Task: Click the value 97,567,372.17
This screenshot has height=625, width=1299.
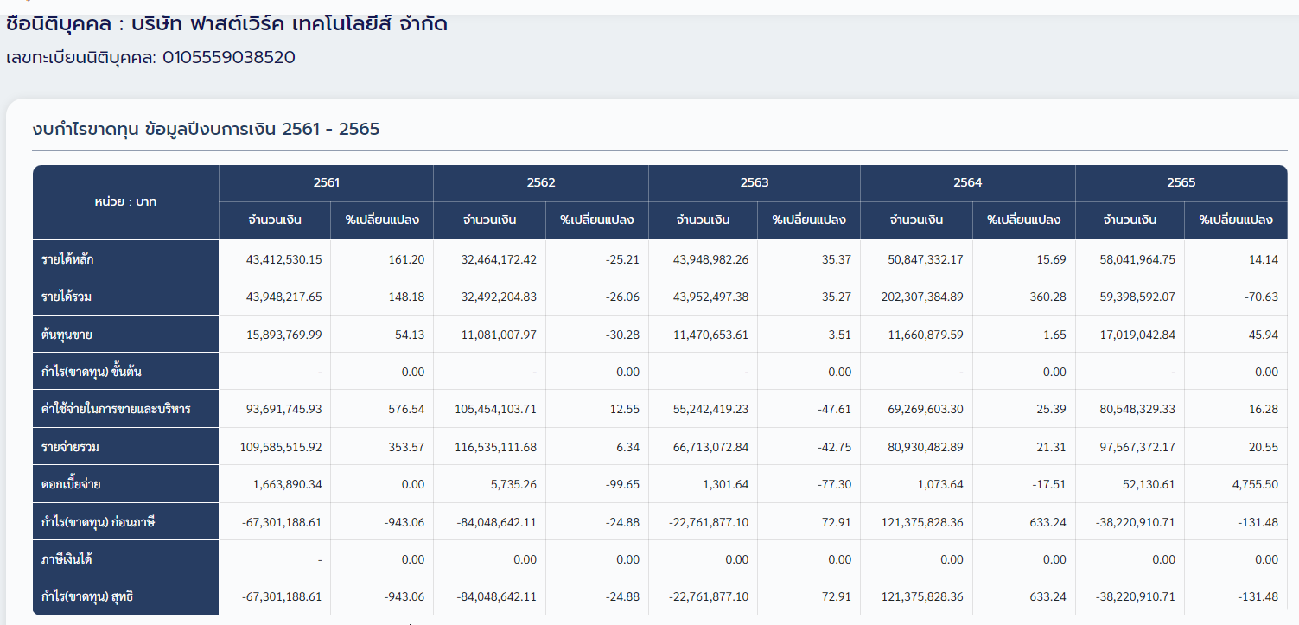Action: coord(1138,447)
